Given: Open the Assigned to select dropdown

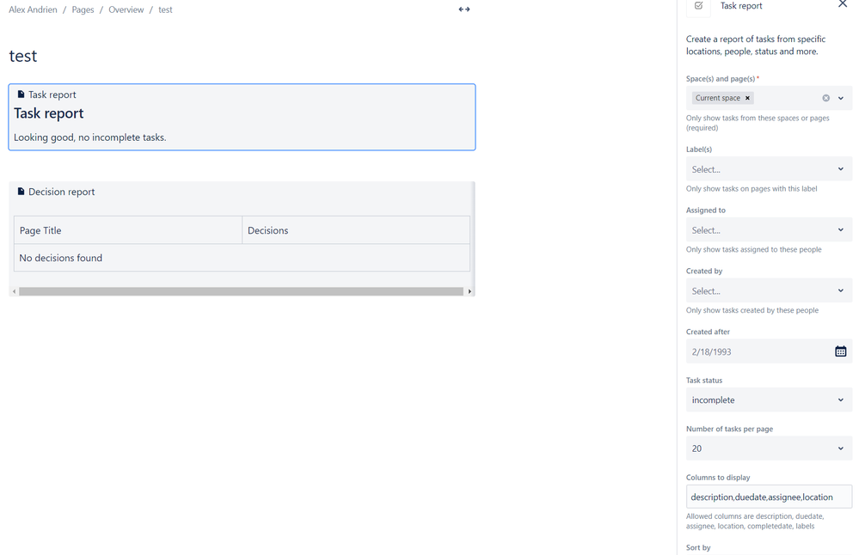Looking at the screenshot, I should pos(770,230).
